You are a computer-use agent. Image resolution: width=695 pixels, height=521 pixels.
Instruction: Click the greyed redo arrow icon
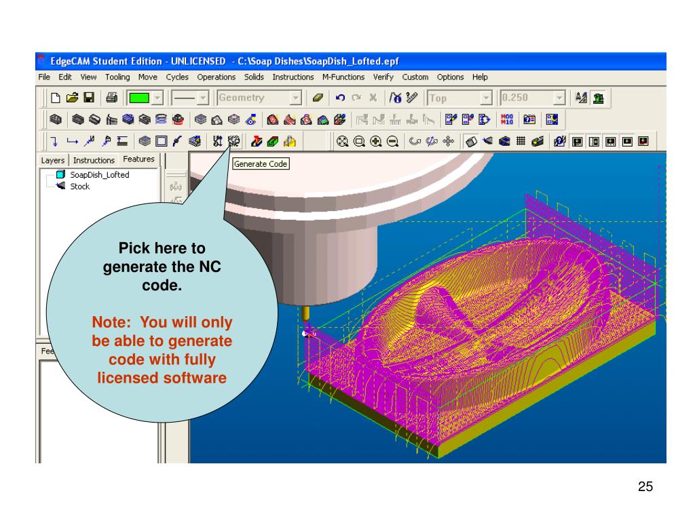pyautogui.click(x=356, y=98)
